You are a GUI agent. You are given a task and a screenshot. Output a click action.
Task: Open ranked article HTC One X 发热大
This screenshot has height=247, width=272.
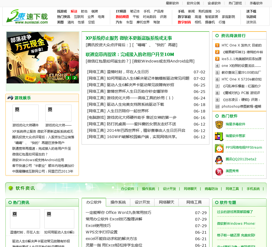(242, 45)
